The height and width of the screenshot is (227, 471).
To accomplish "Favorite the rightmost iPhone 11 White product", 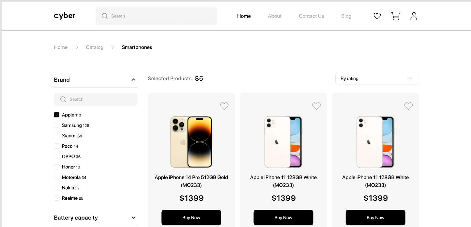I will [x=408, y=106].
